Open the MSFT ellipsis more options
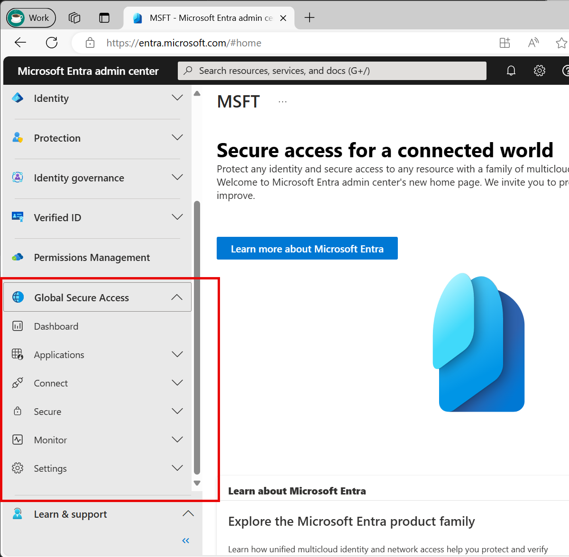This screenshot has width=569, height=557. (x=283, y=102)
